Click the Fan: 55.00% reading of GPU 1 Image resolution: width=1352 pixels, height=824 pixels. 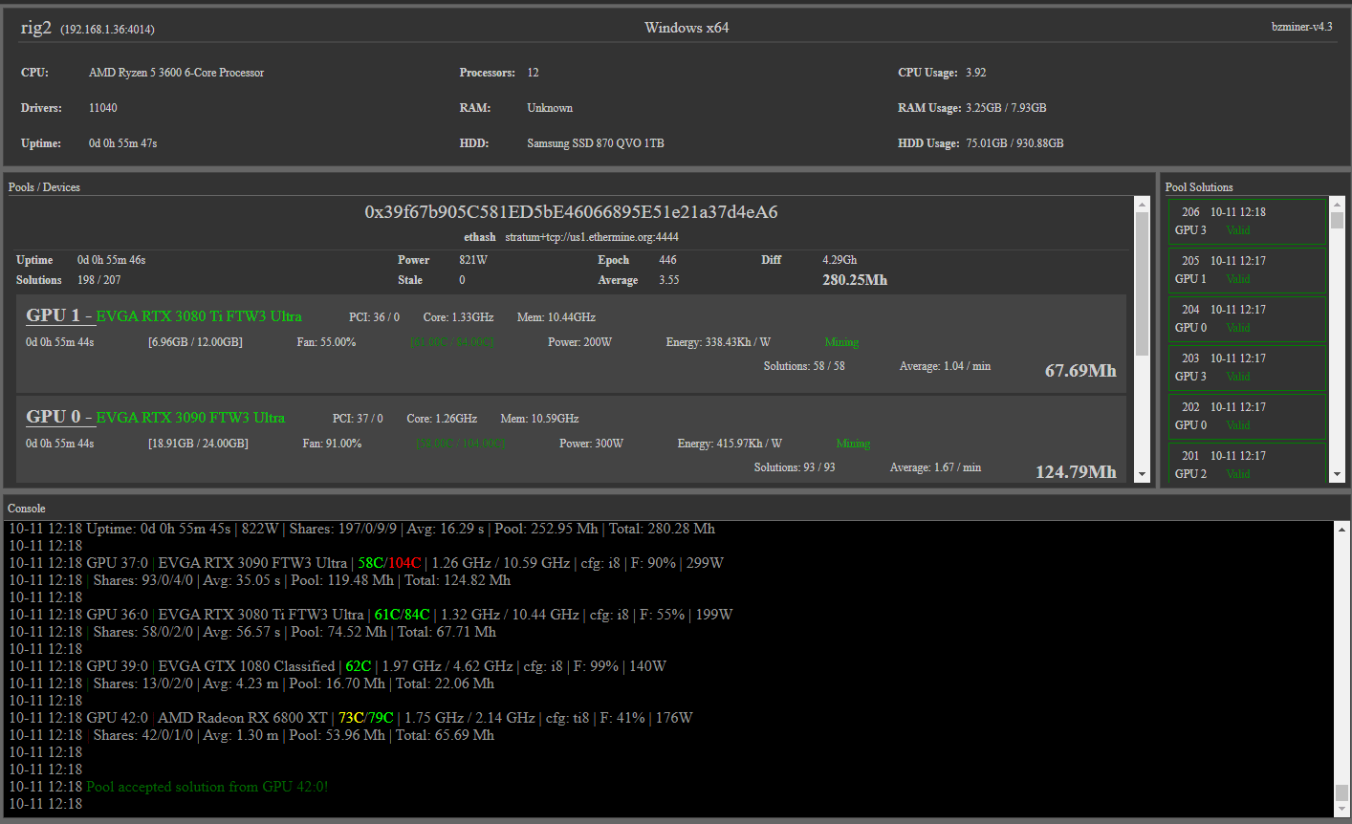(326, 342)
